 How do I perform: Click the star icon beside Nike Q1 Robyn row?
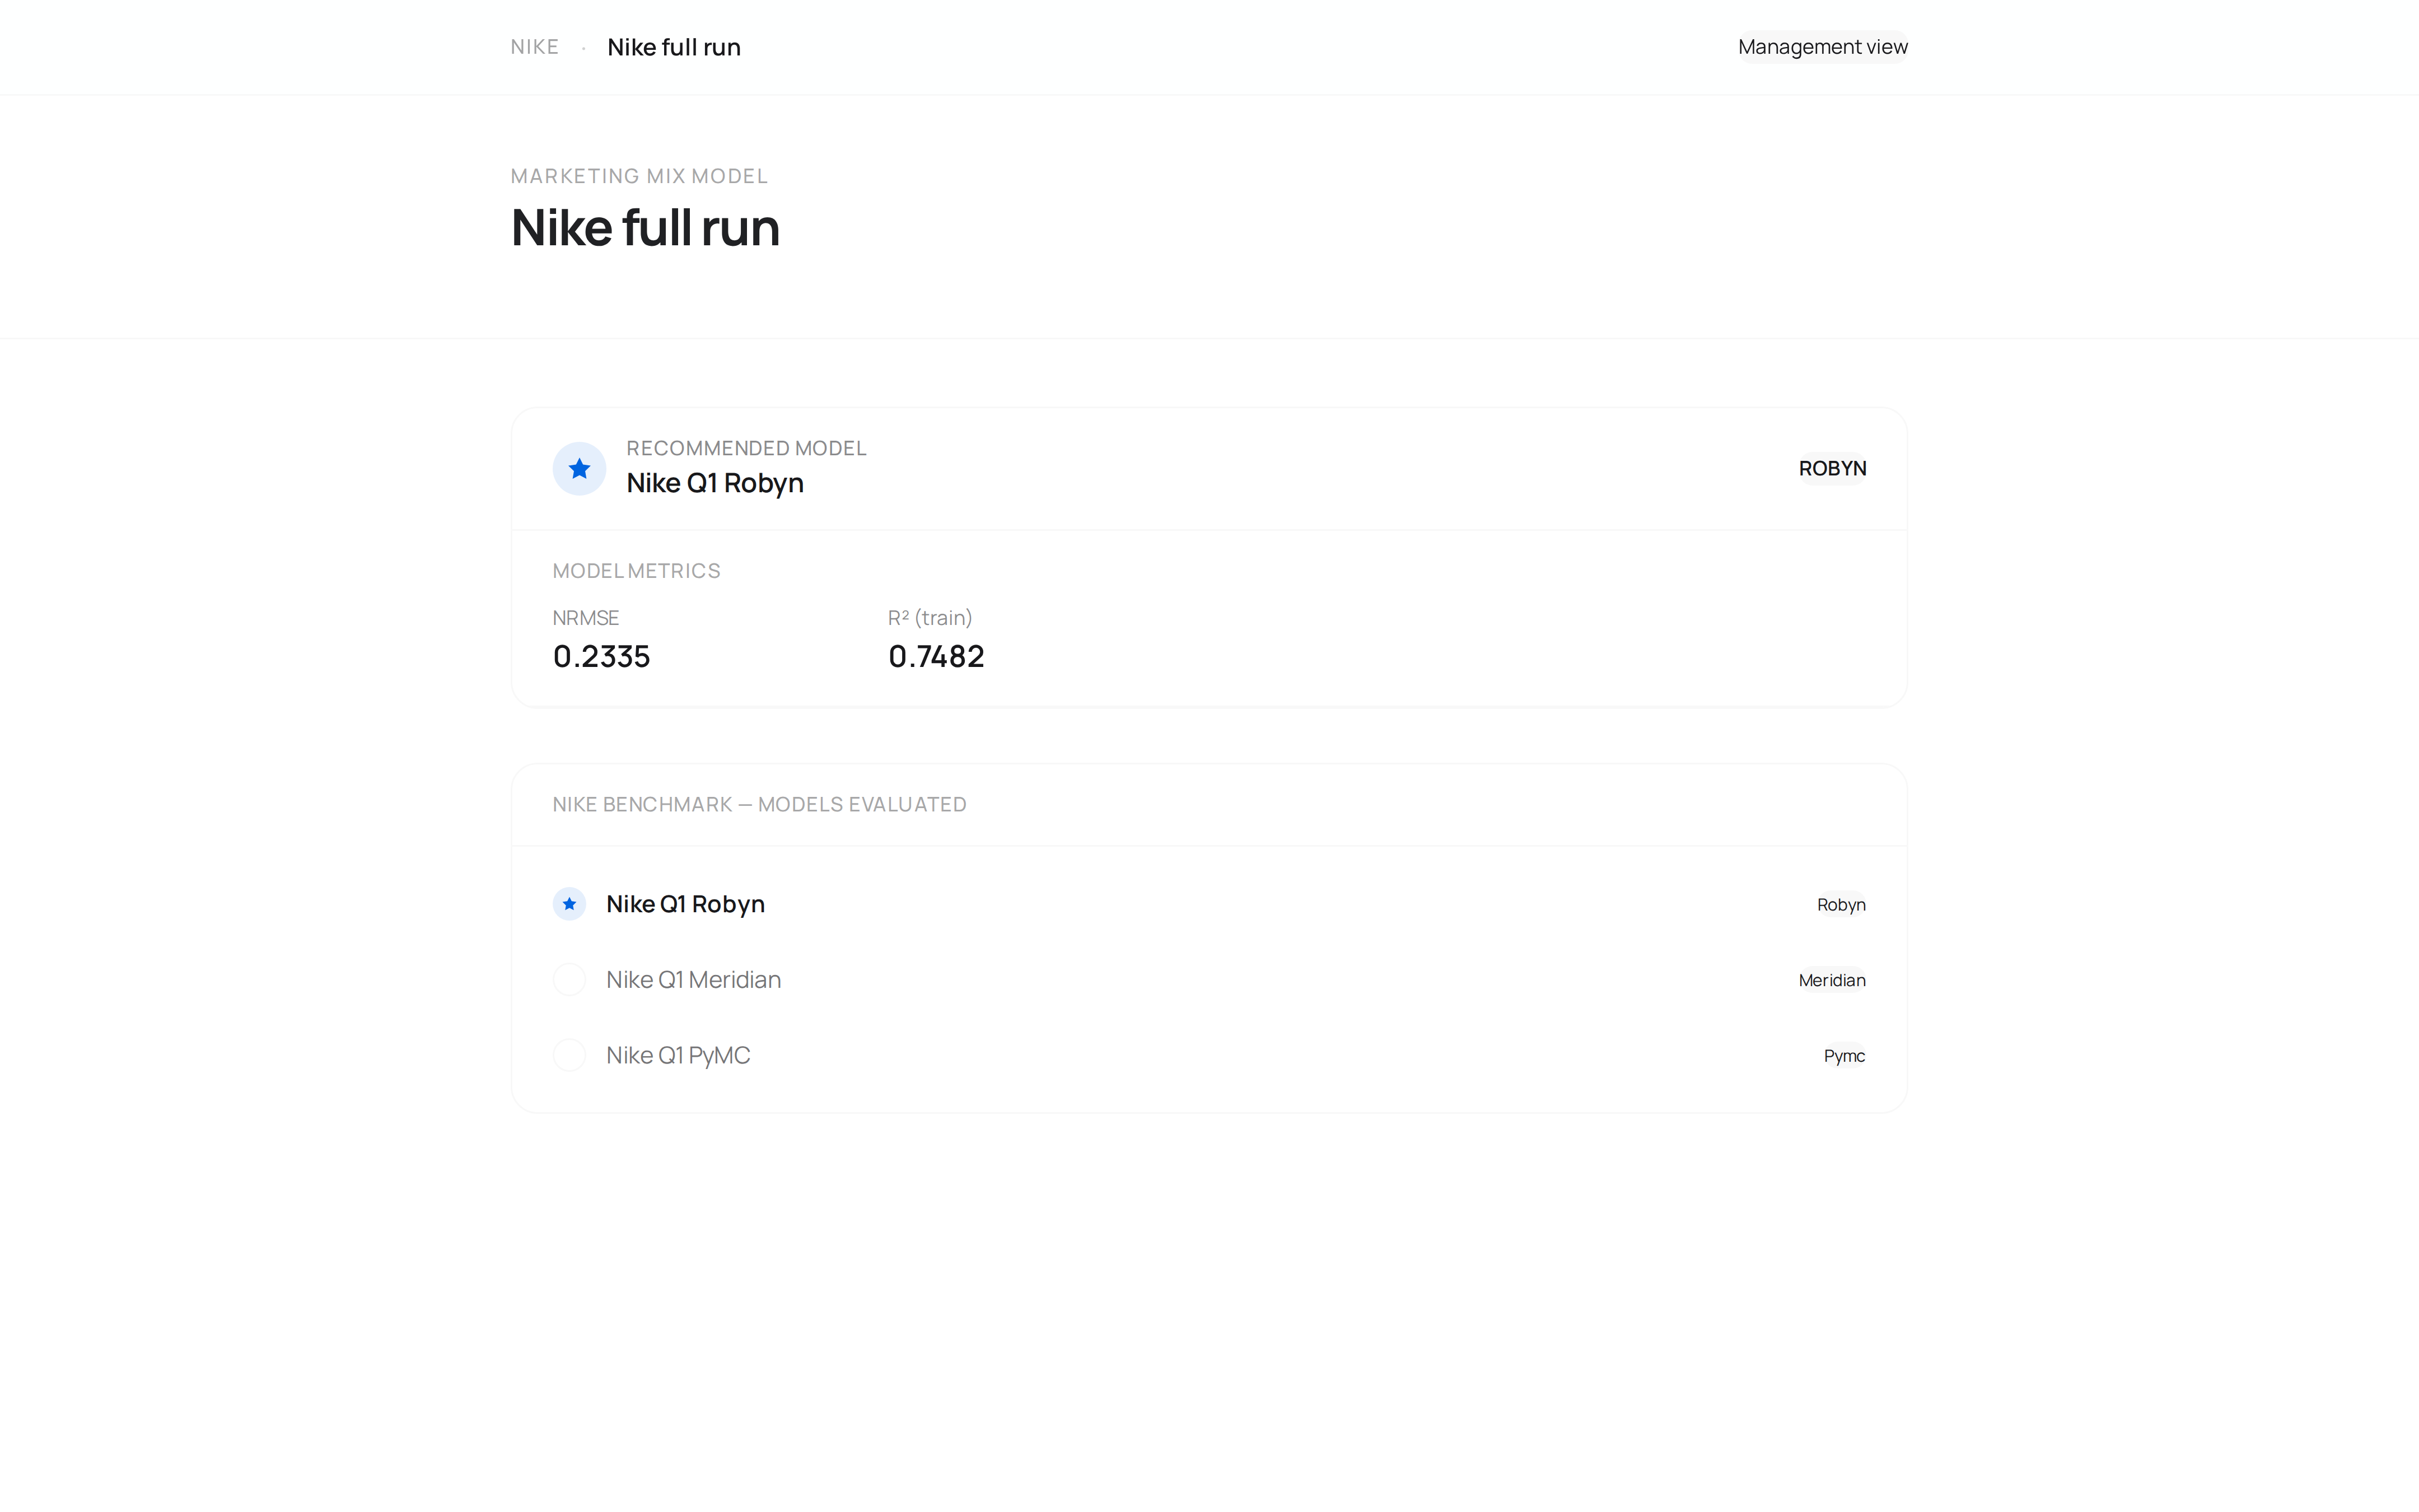coord(570,904)
